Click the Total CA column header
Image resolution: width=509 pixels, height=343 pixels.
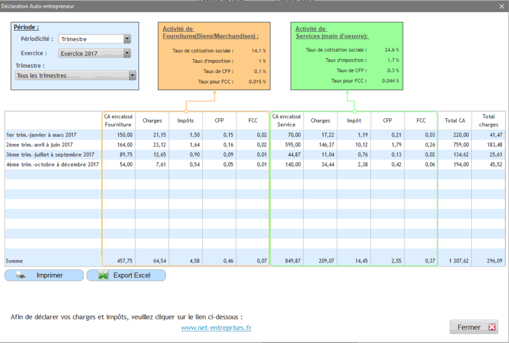[x=455, y=120]
